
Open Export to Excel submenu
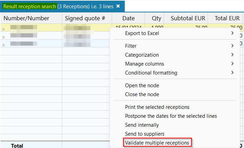142,33
